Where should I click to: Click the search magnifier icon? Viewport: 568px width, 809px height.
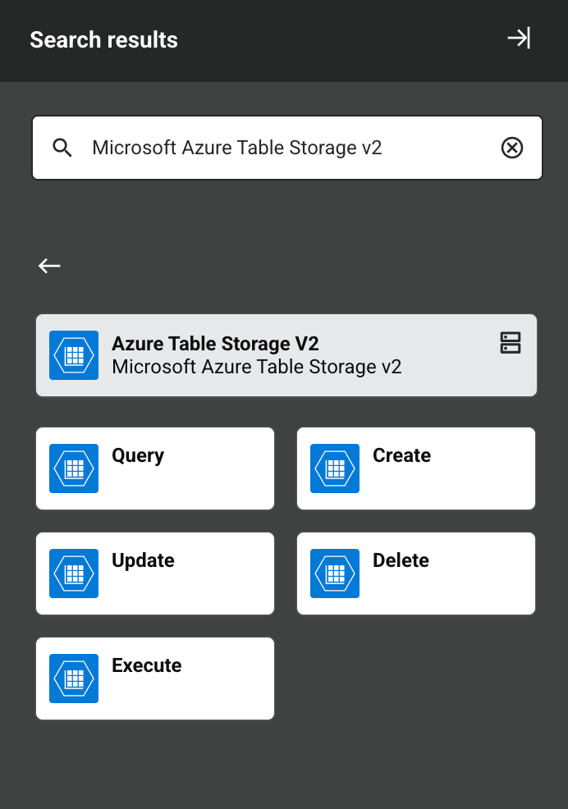pos(62,148)
